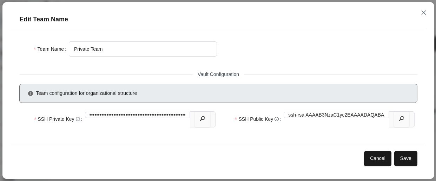The height and width of the screenshot is (181, 436).
Task: Click the red asterisk before SSH Private Key
Action: coord(35,119)
